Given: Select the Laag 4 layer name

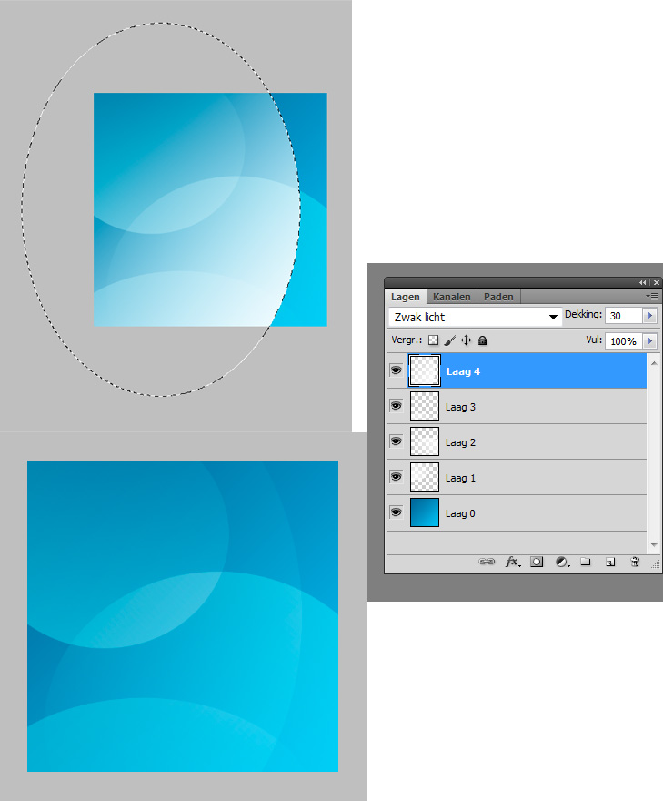Looking at the screenshot, I should coord(463,371).
